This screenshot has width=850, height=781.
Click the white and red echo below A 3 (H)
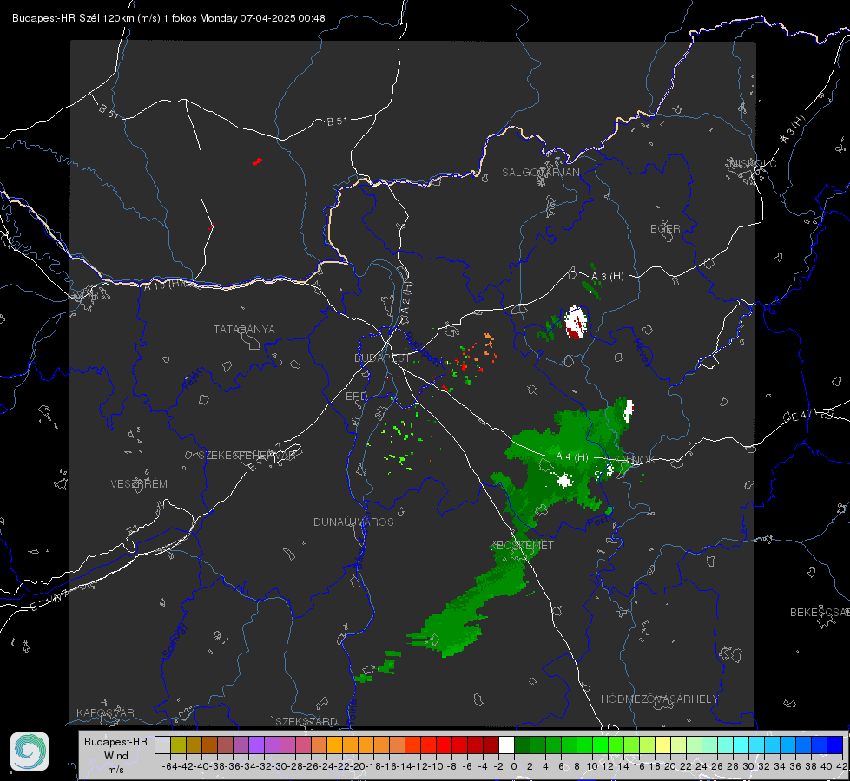575,323
